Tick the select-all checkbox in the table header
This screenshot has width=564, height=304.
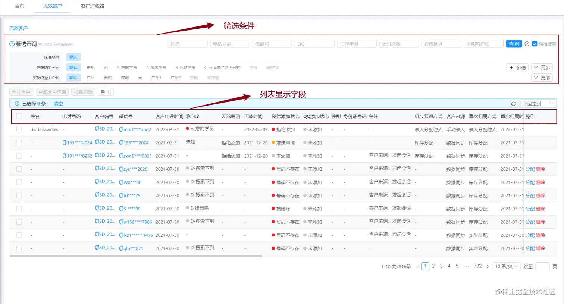coord(19,116)
